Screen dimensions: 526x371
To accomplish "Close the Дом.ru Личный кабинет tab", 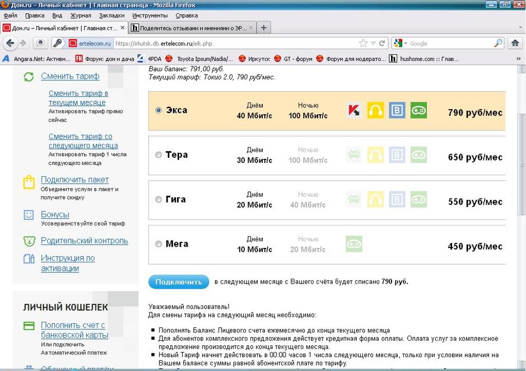I will [x=123, y=28].
